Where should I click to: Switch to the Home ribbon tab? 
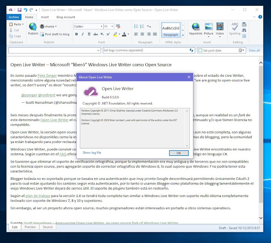point(29,17)
